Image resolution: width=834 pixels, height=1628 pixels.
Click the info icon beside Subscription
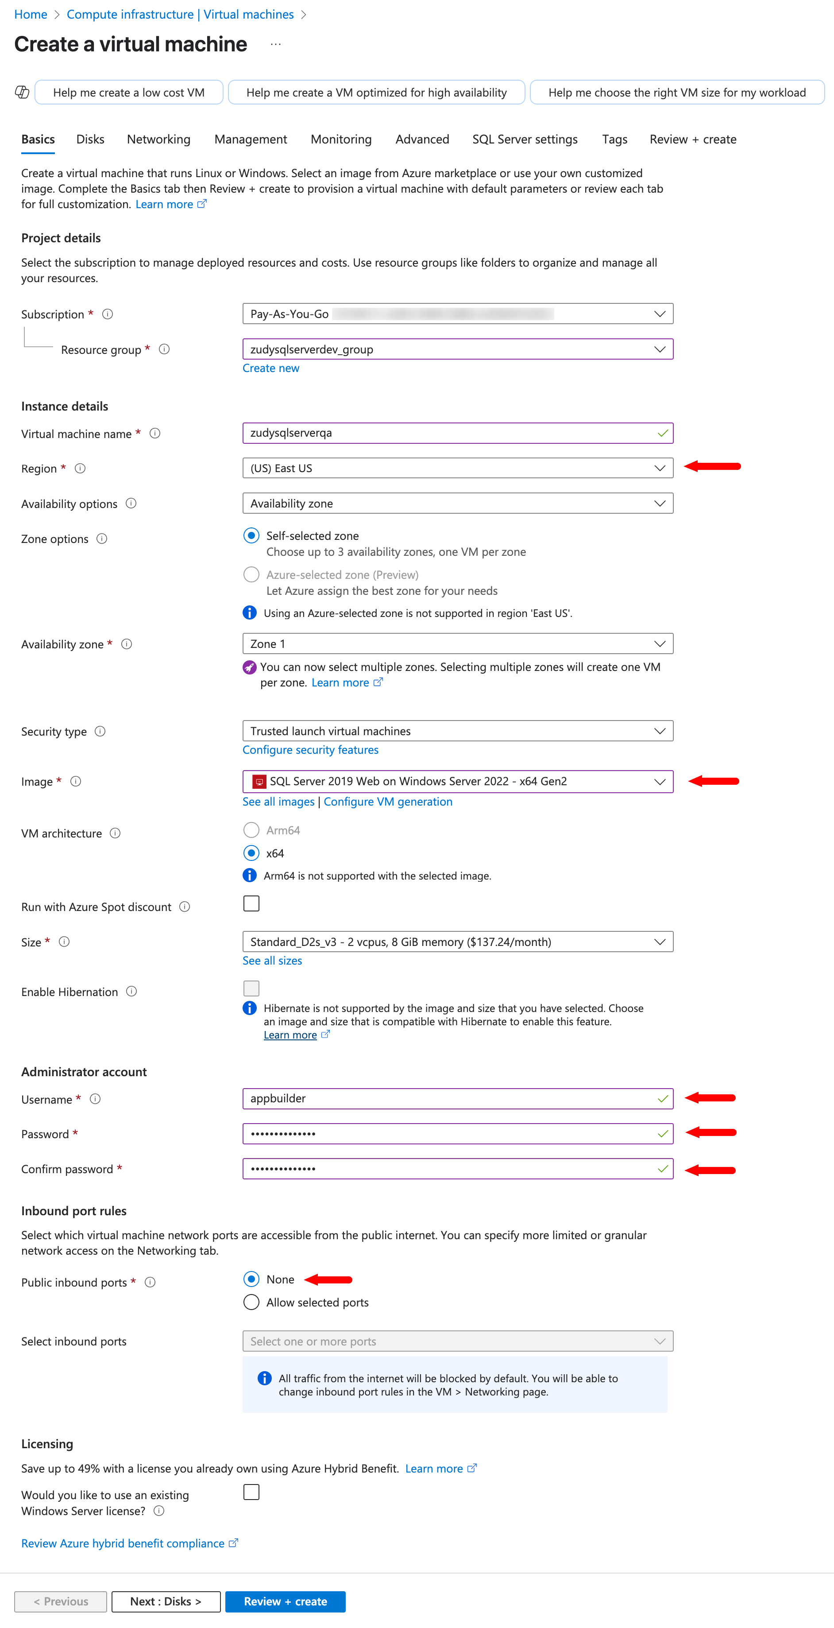coord(108,314)
